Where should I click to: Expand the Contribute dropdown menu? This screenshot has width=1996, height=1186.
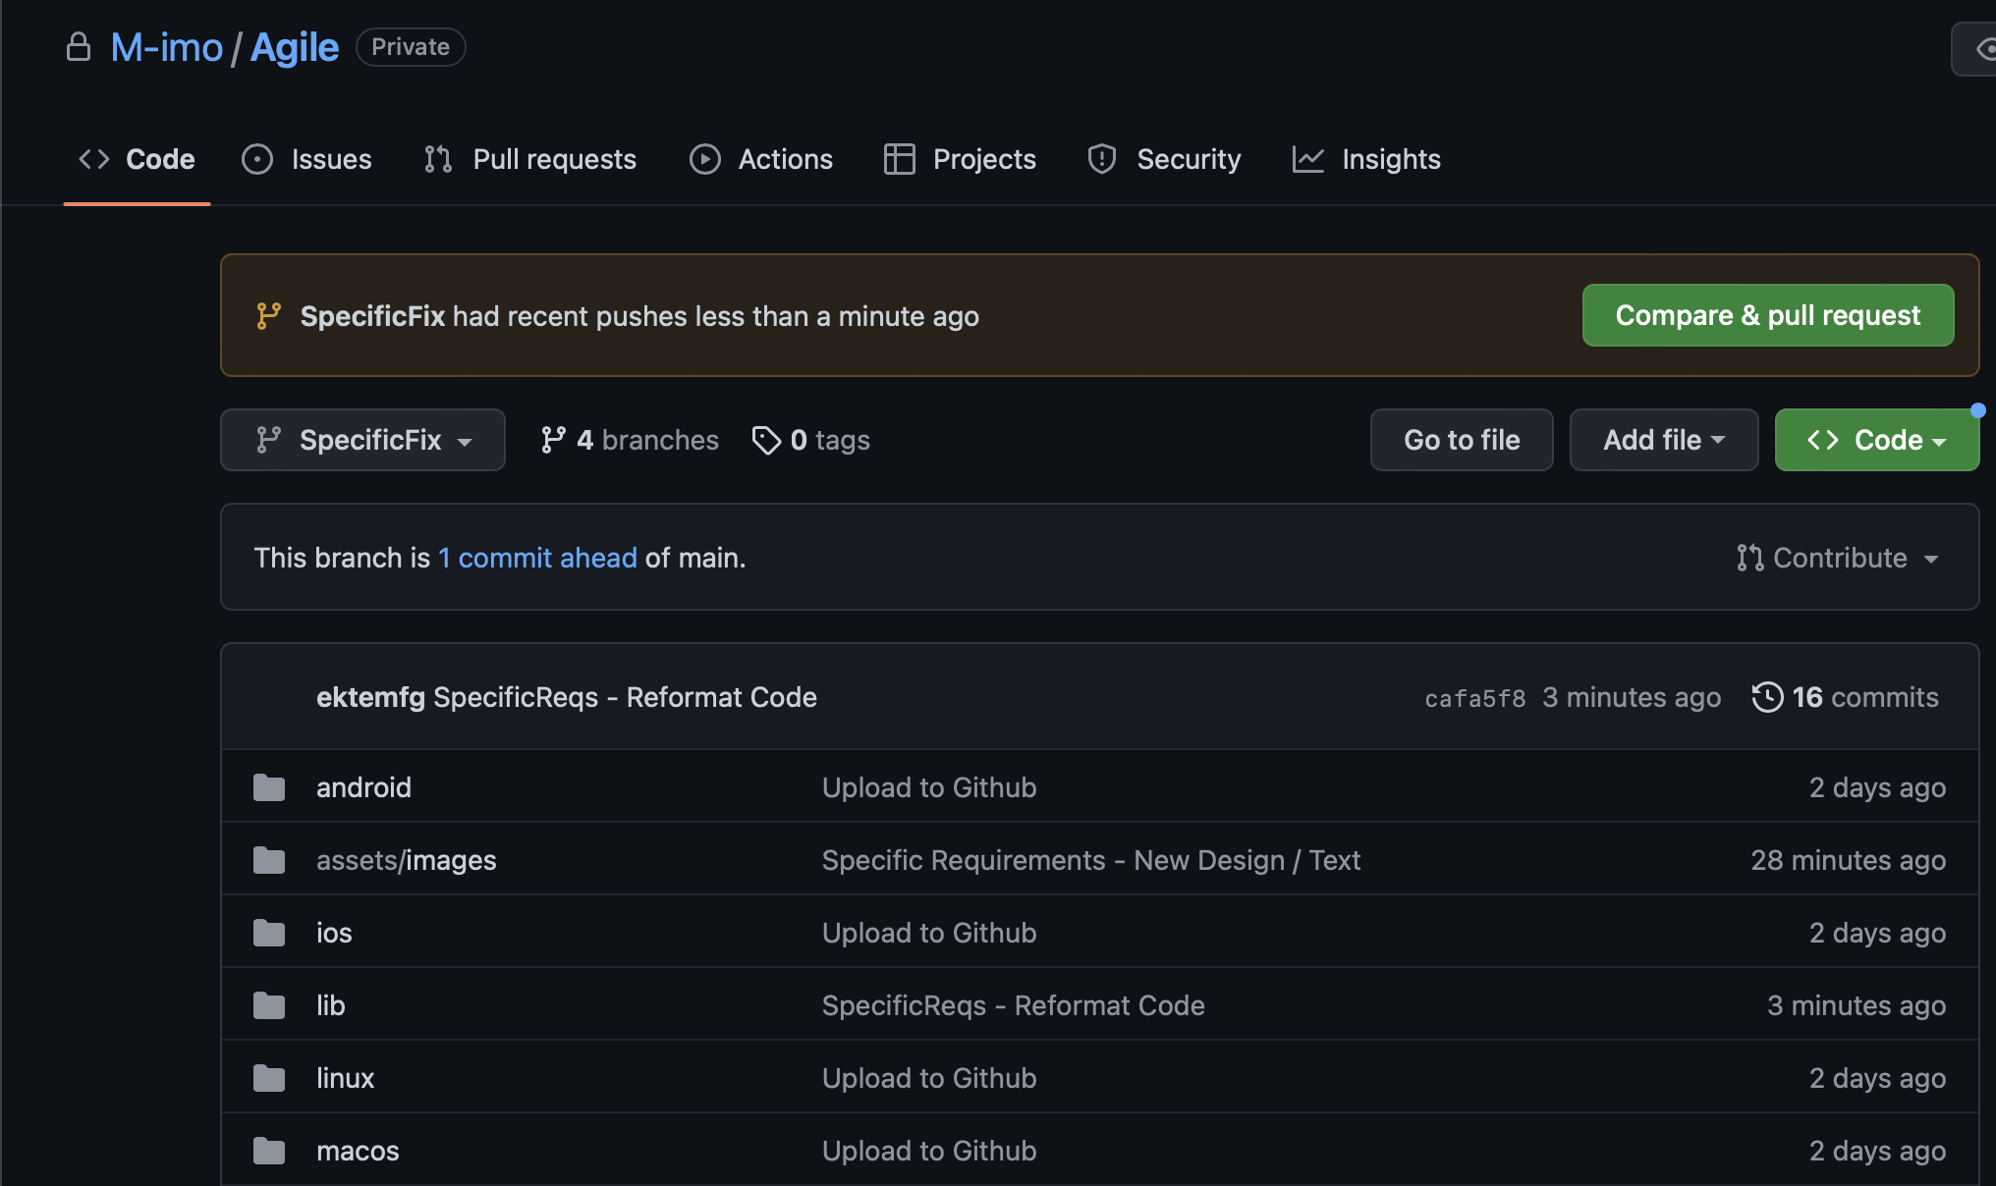pos(1837,558)
